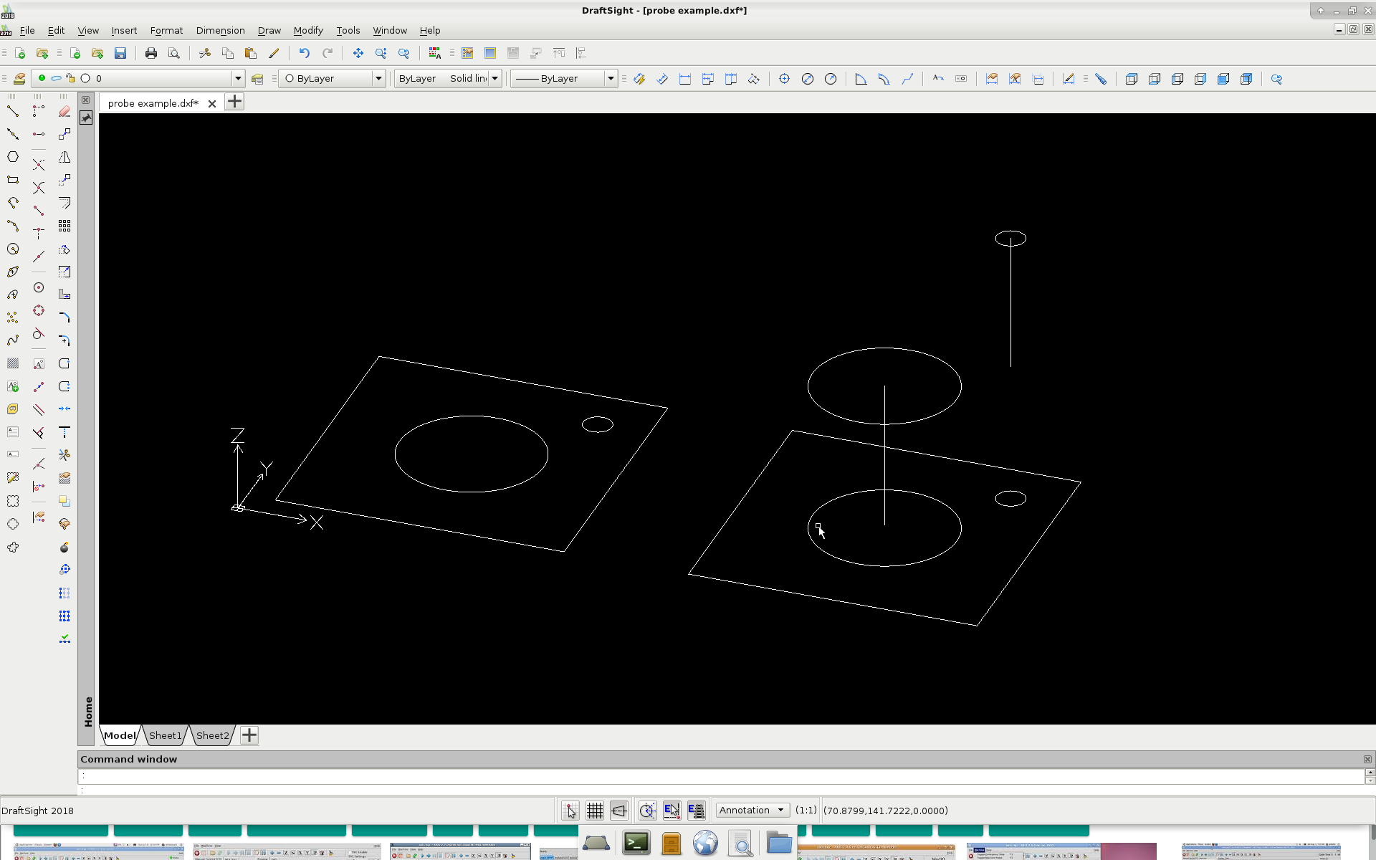Select the Circle tool
This screenshot has height=860, width=1376.
[13, 249]
